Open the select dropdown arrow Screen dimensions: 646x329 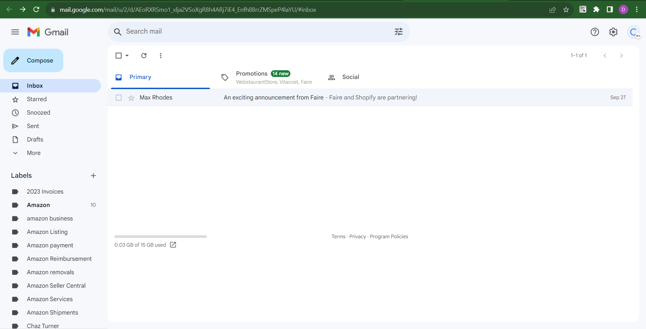[127, 55]
